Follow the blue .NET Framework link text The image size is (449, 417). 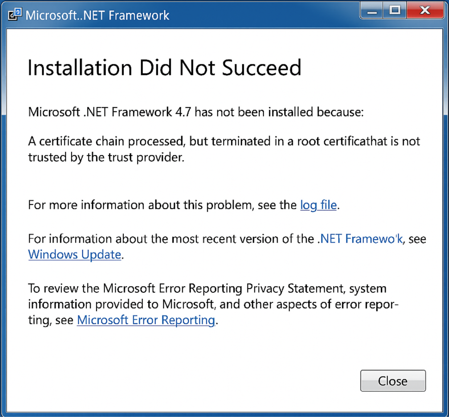[x=361, y=239]
